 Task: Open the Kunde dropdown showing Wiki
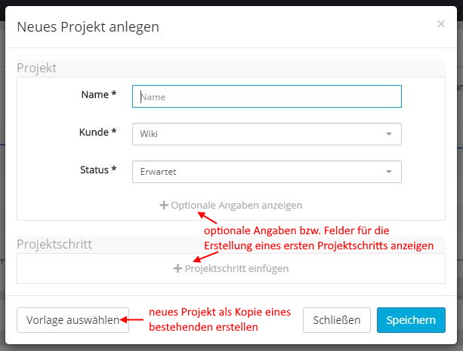tap(257, 134)
